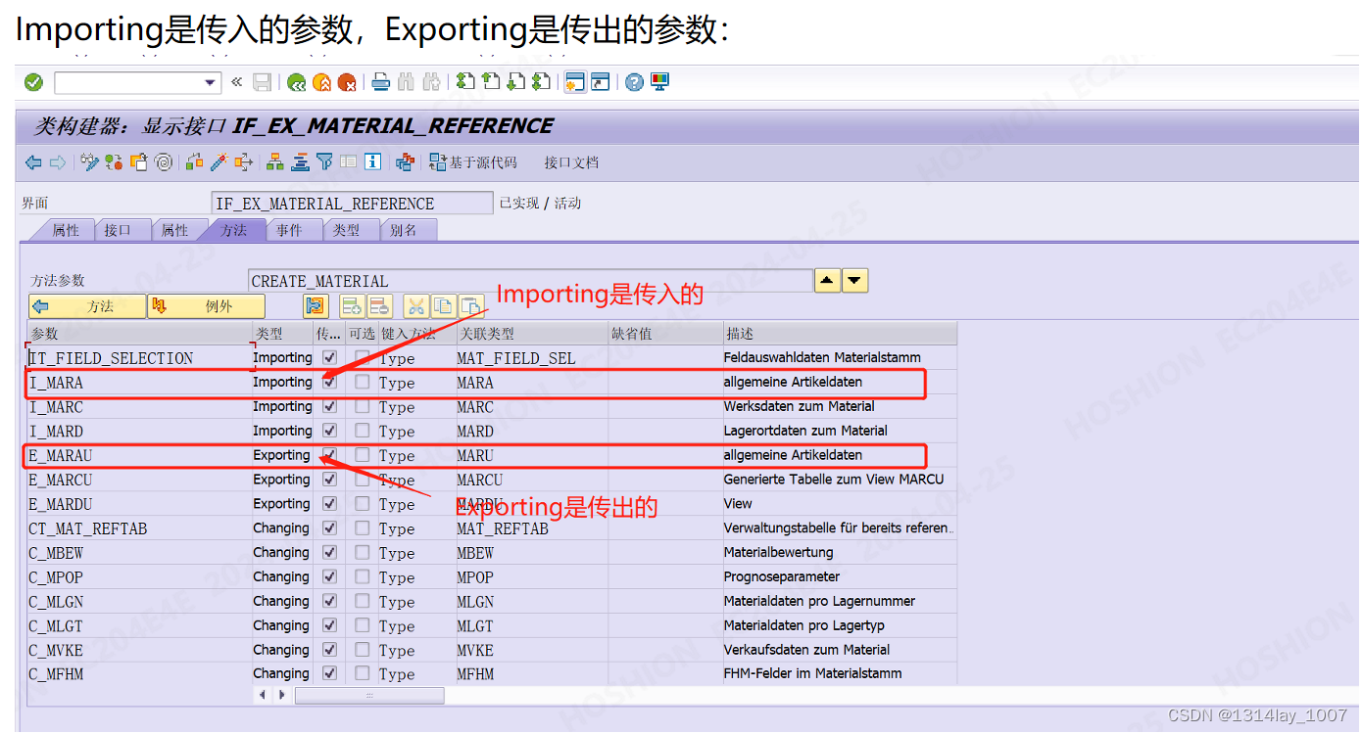This screenshot has width=1362, height=734.
Task: Click the Customize Local Layout monitor icon
Action: (659, 82)
